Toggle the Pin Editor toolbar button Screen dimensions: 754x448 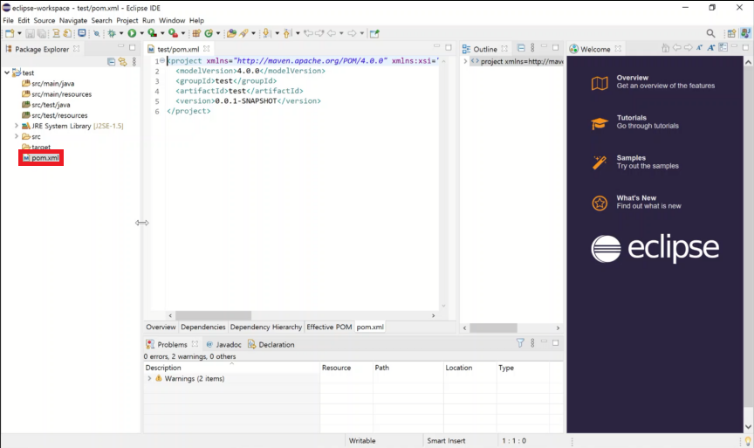(374, 33)
